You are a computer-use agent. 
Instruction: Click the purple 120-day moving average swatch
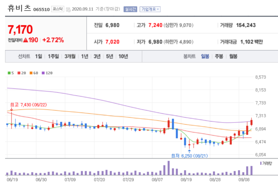43,73
